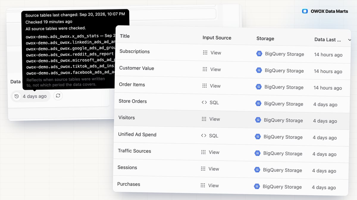
Task: Open the Store Orders data mart
Action: pyautogui.click(x=133, y=101)
